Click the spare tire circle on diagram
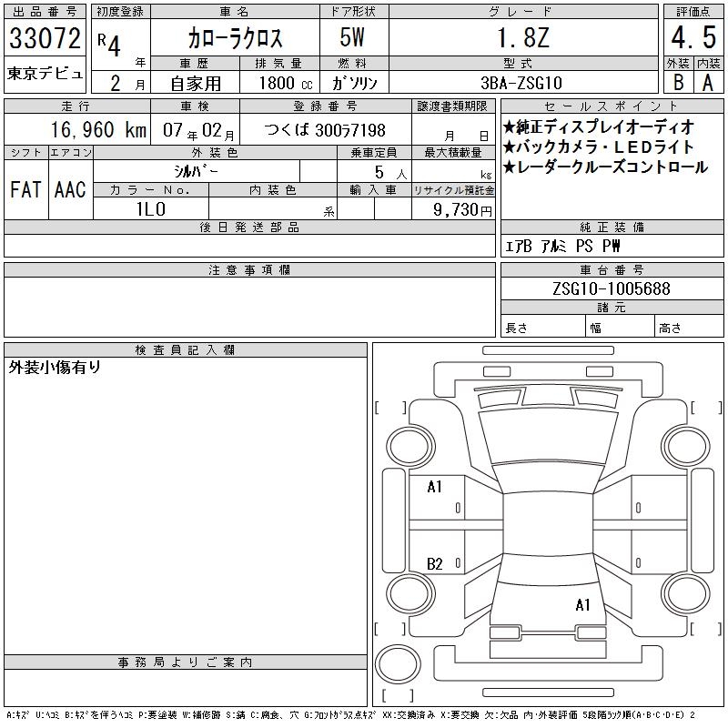This screenshot has height=728, width=728. click(398, 664)
